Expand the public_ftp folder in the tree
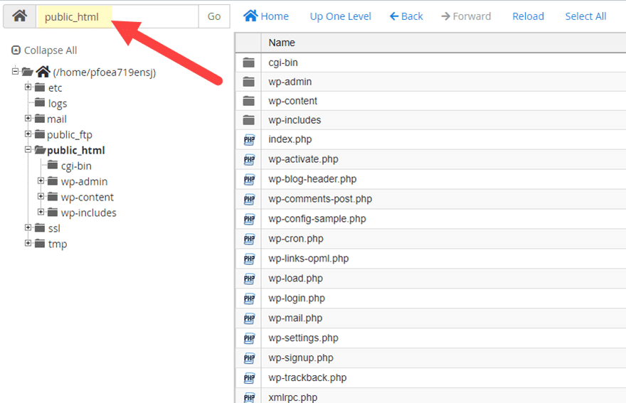The width and height of the screenshot is (626, 403). pos(28,134)
